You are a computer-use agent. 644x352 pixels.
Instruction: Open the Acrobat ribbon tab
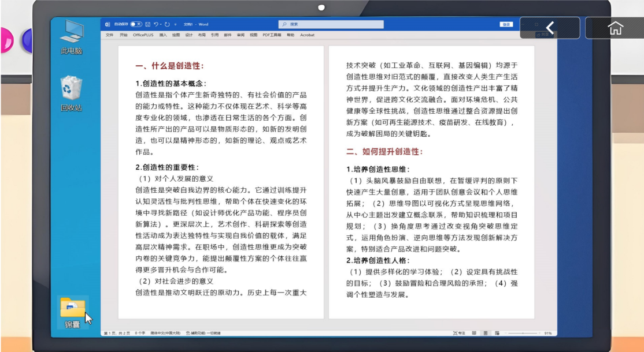click(x=307, y=35)
